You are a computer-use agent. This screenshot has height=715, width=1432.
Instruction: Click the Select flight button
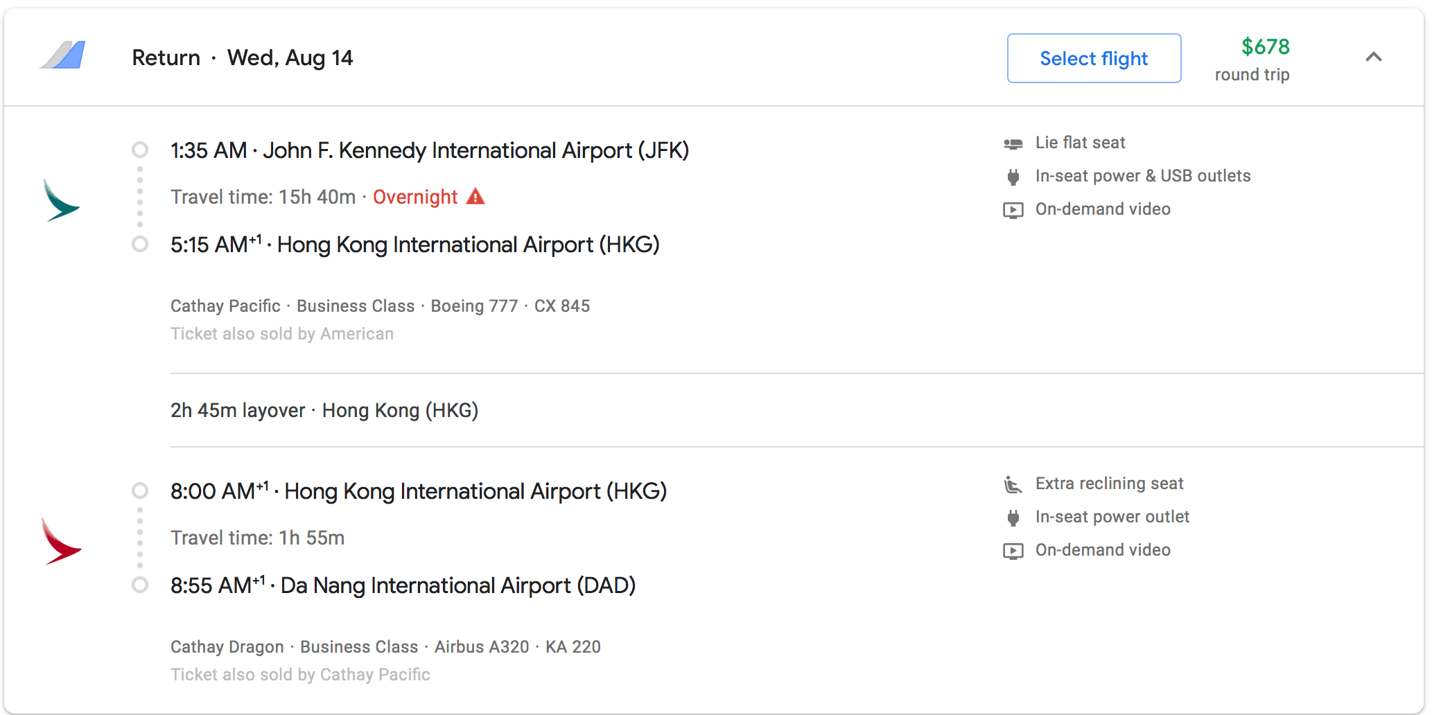(1093, 58)
